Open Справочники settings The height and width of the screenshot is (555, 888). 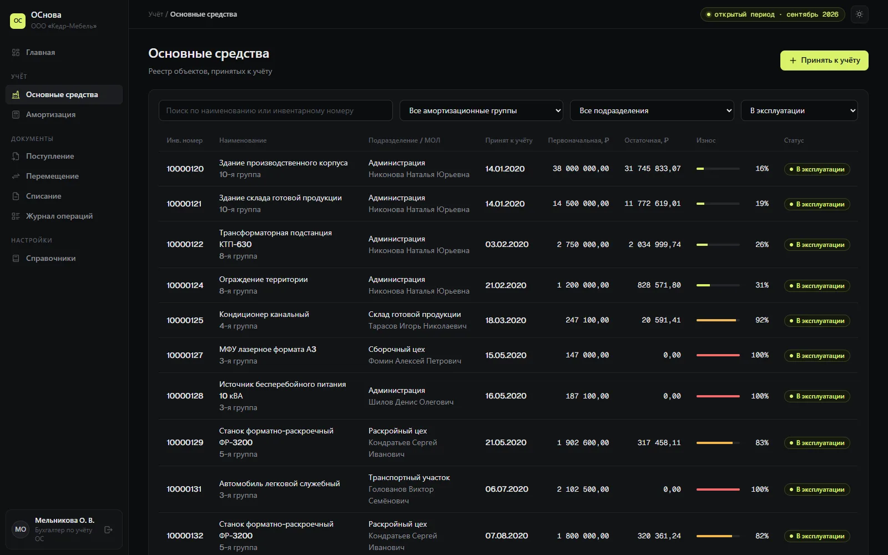[x=64, y=258]
